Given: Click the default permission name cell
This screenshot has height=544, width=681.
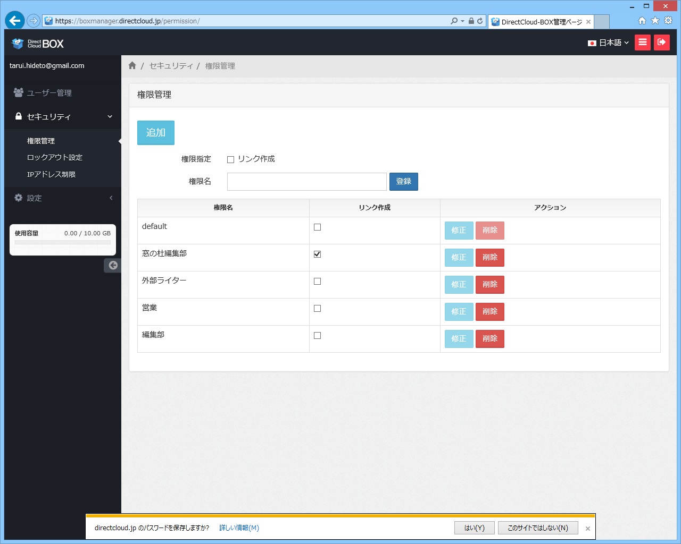Looking at the screenshot, I should pyautogui.click(x=223, y=231).
